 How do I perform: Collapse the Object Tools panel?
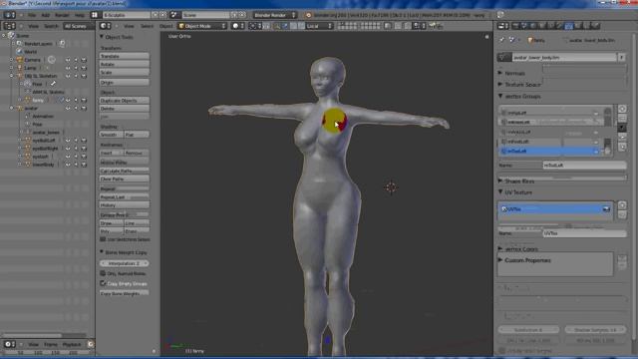click(102, 37)
